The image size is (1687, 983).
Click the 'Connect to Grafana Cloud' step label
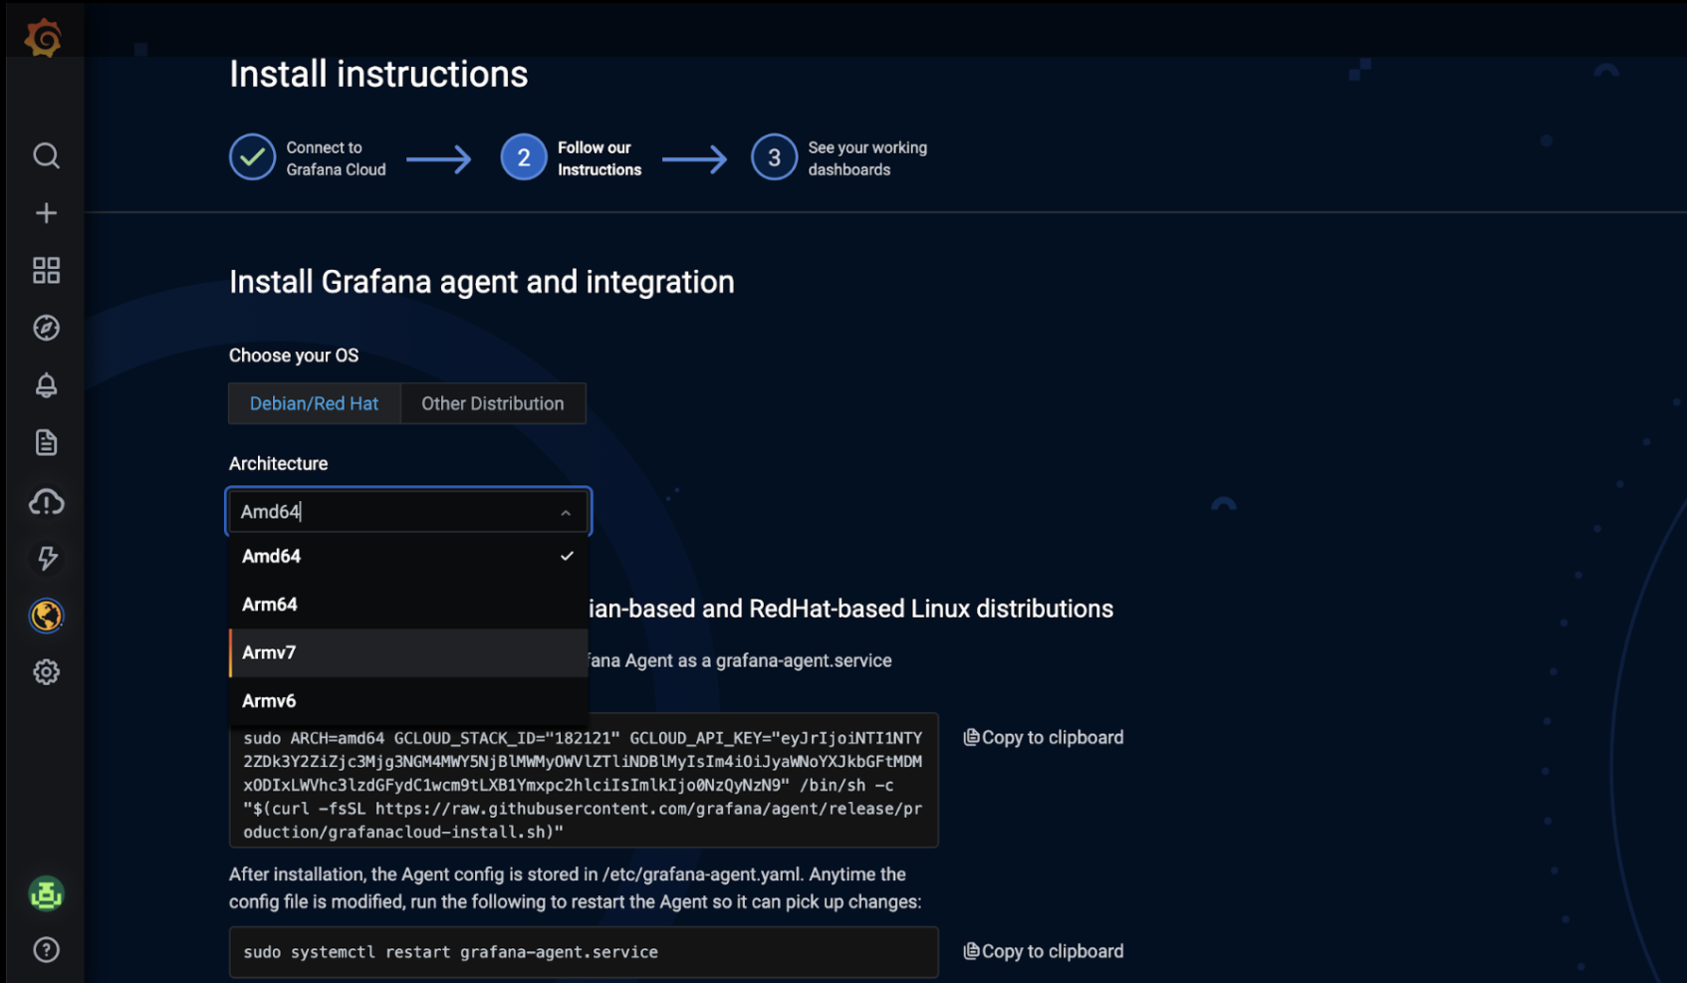pos(336,158)
